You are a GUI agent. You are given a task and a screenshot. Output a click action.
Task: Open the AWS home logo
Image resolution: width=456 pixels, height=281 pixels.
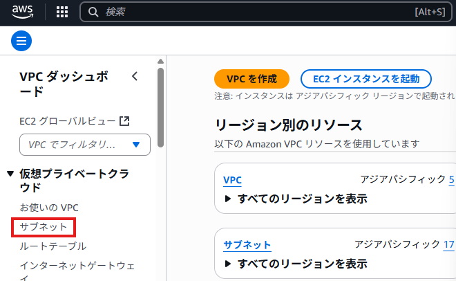pyautogui.click(x=22, y=12)
